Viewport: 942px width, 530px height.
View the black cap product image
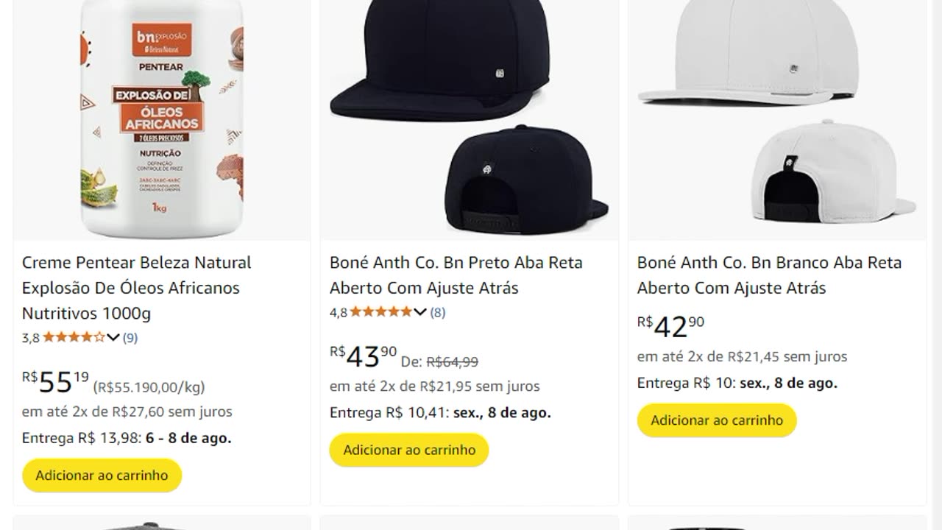click(469, 118)
